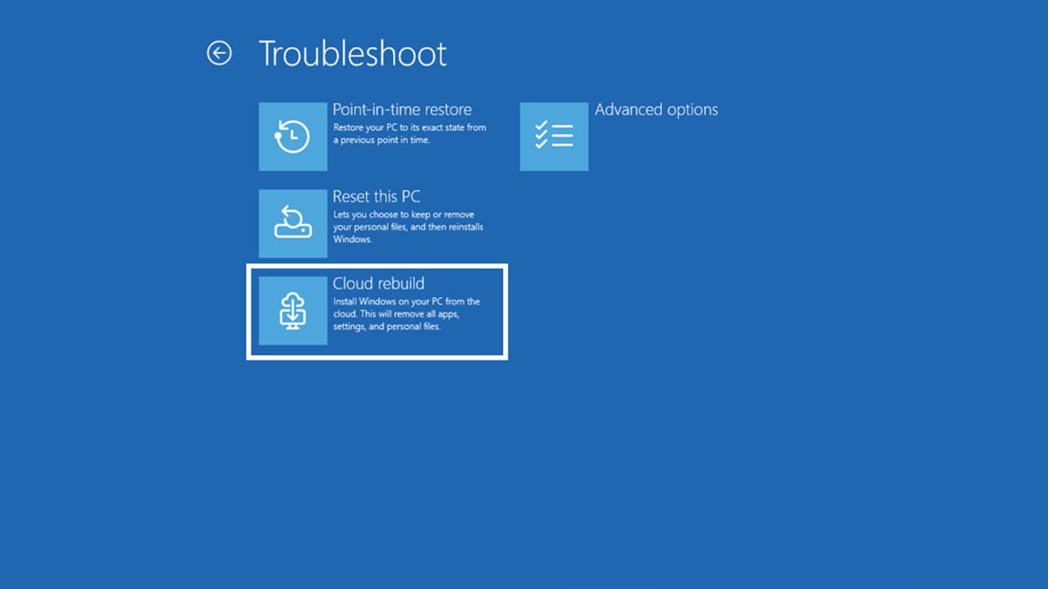Open Advanced options label
Viewport: 1048px width, 589px height.
(x=656, y=110)
